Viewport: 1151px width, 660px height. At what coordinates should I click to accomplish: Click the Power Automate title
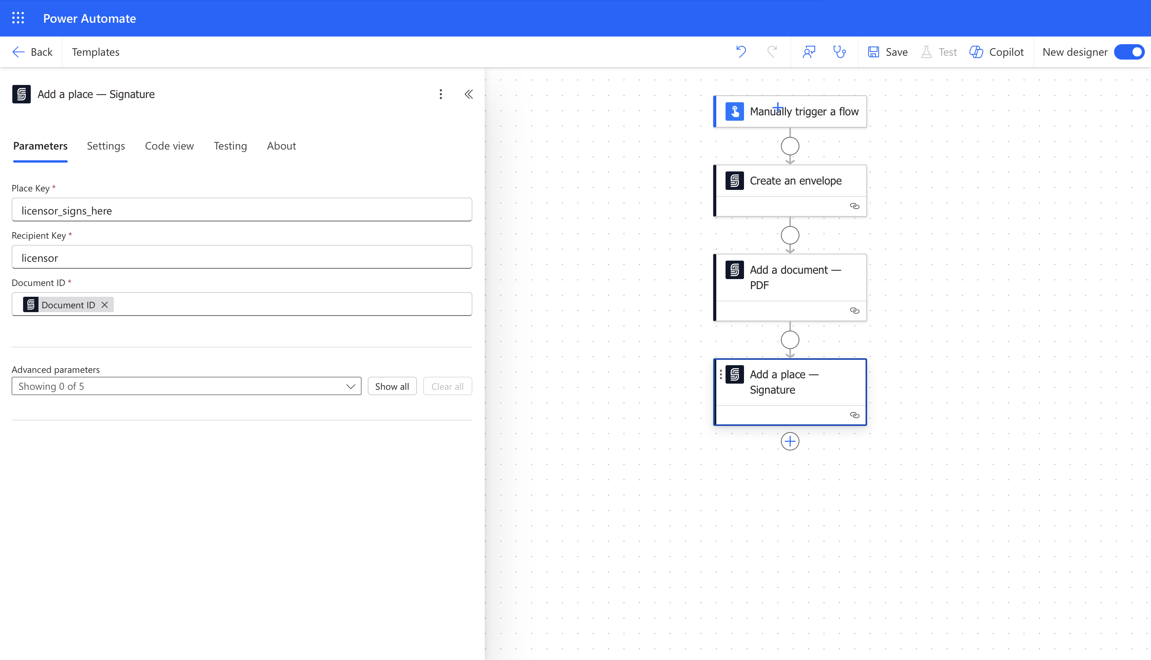click(x=89, y=18)
